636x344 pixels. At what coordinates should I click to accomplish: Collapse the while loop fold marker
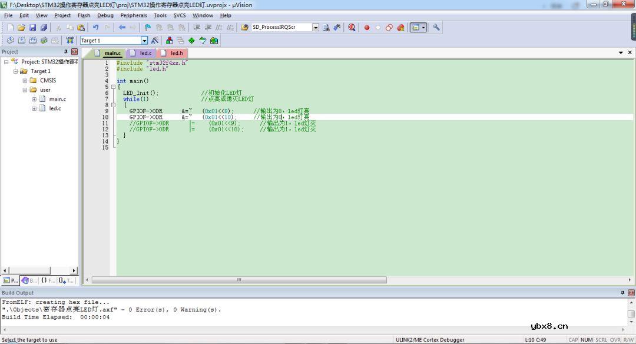pyautogui.click(x=112, y=105)
